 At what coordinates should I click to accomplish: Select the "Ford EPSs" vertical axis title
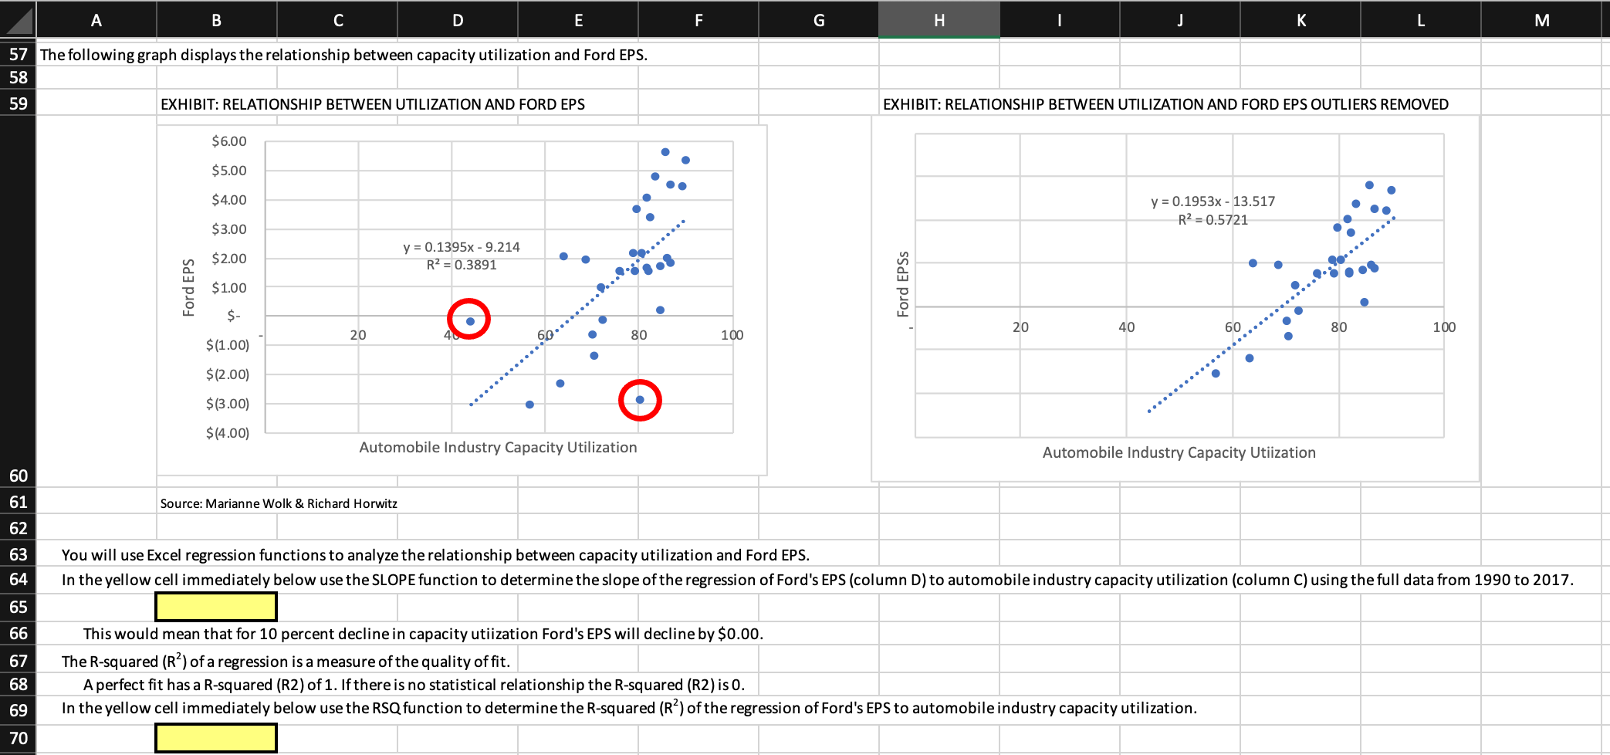902,284
